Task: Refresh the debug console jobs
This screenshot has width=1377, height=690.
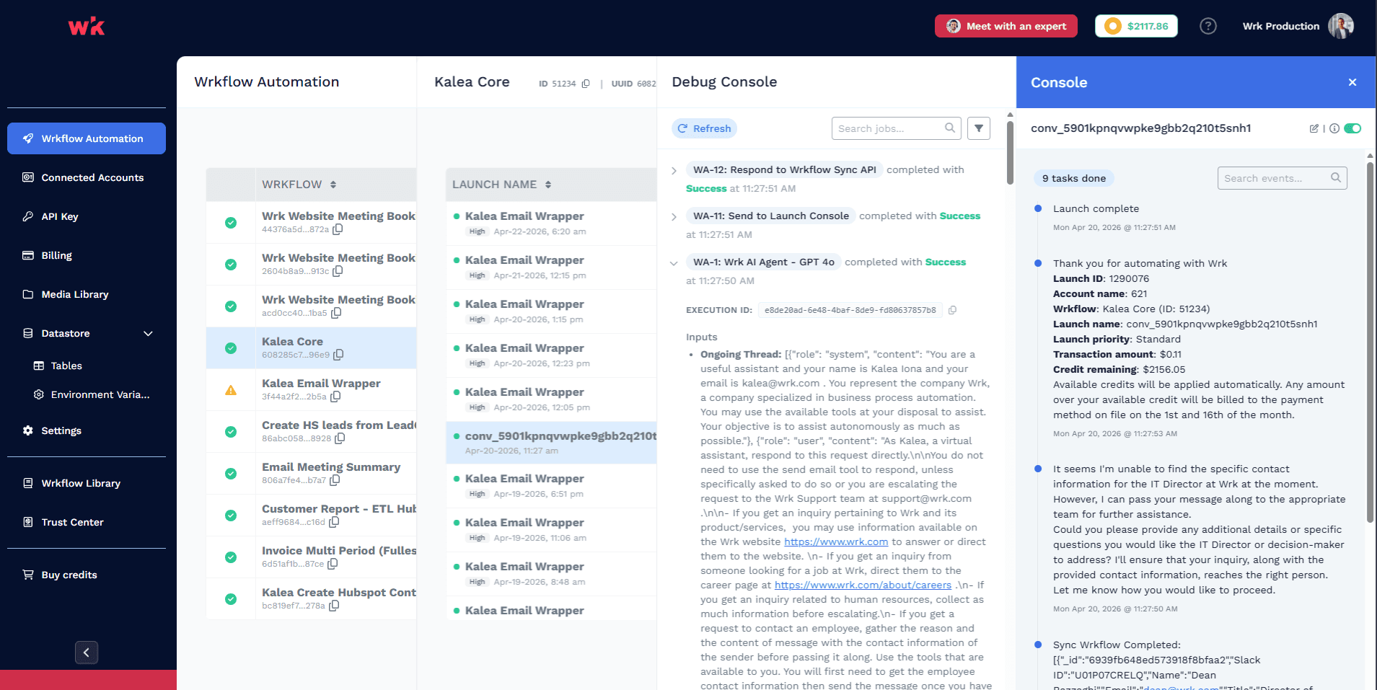Action: coord(704,128)
